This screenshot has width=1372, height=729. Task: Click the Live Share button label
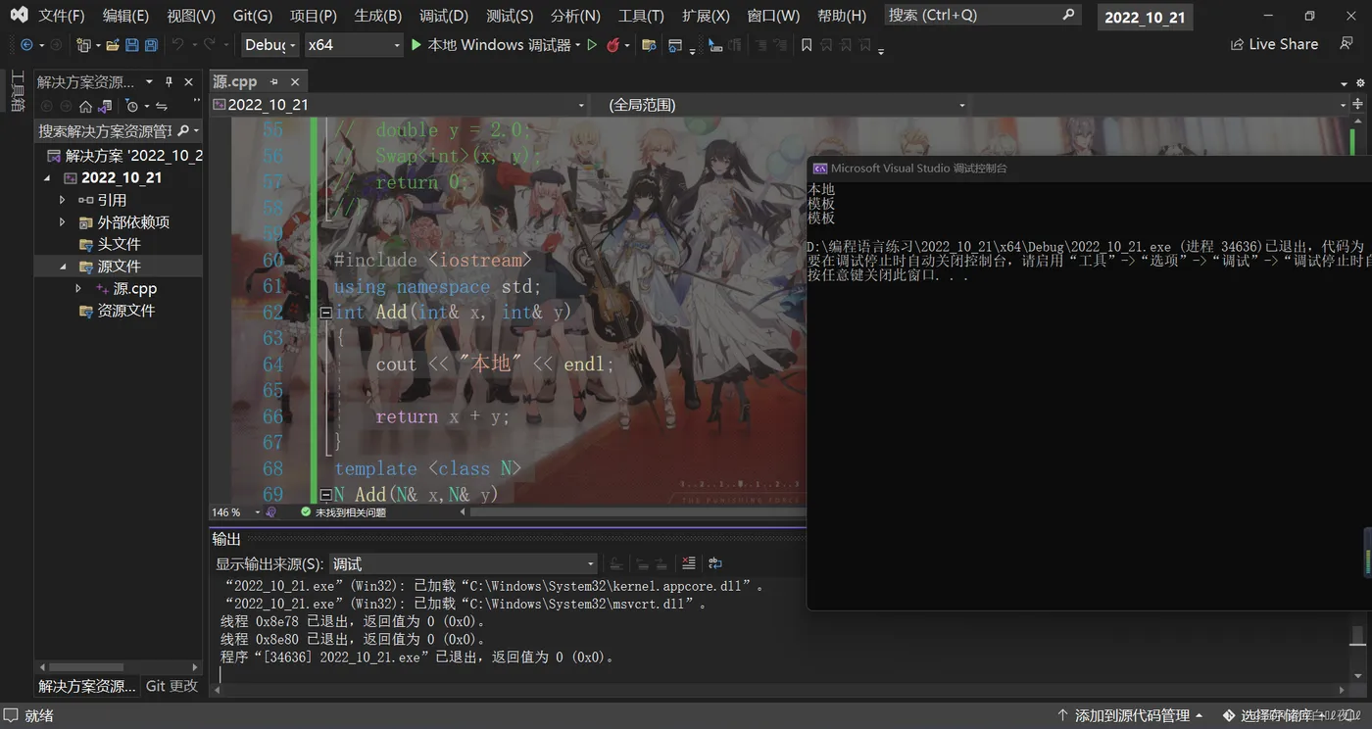coord(1283,45)
